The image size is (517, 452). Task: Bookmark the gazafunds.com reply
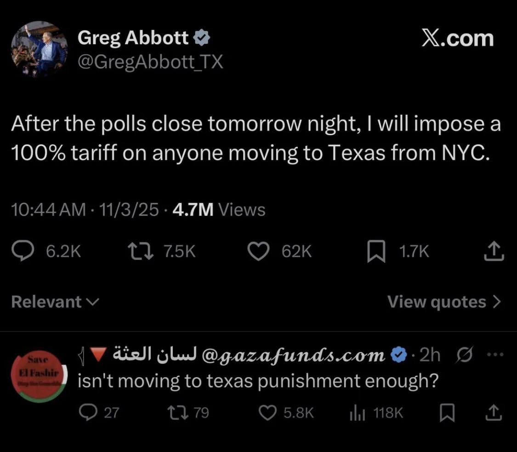(446, 413)
